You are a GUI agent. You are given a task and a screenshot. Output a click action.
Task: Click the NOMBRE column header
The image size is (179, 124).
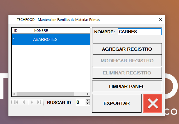pyautogui.click(x=61, y=31)
